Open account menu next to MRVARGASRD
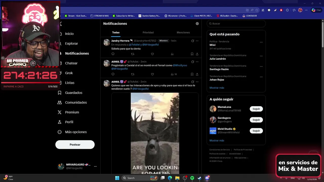Image resolution: width=324 pixels, height=182 pixels. pyautogui.click(x=95, y=166)
